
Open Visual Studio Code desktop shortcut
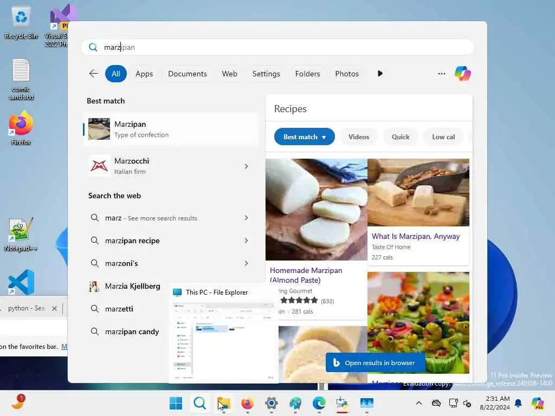tap(21, 282)
